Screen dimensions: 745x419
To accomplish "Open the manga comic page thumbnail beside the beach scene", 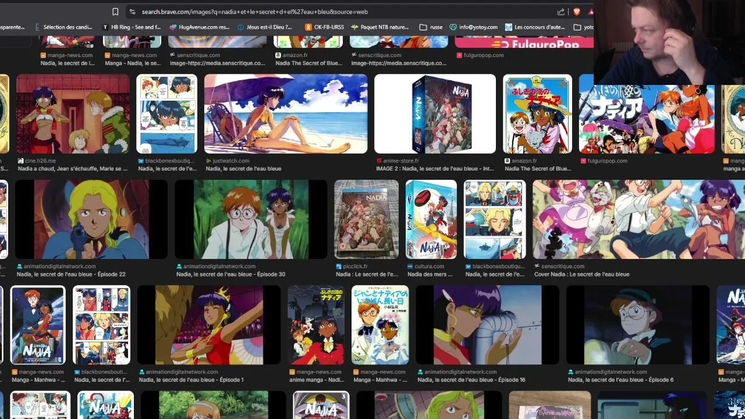I will pos(166,113).
